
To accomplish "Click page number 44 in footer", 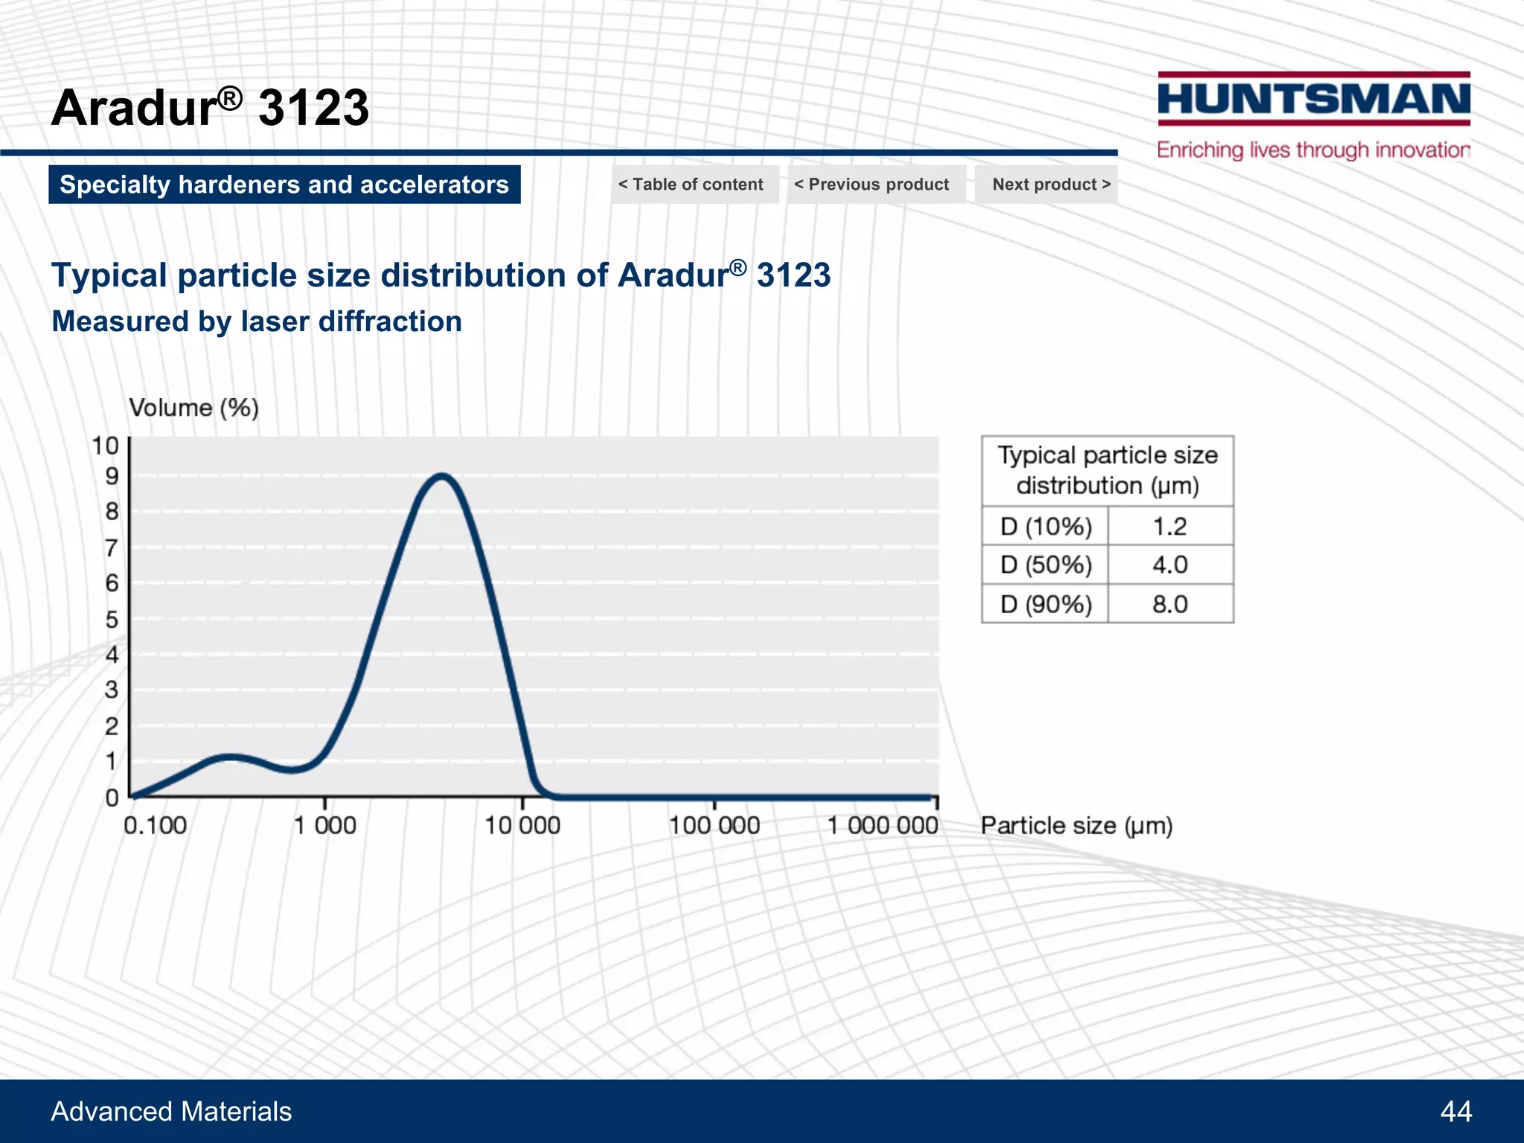I will click(1456, 1112).
